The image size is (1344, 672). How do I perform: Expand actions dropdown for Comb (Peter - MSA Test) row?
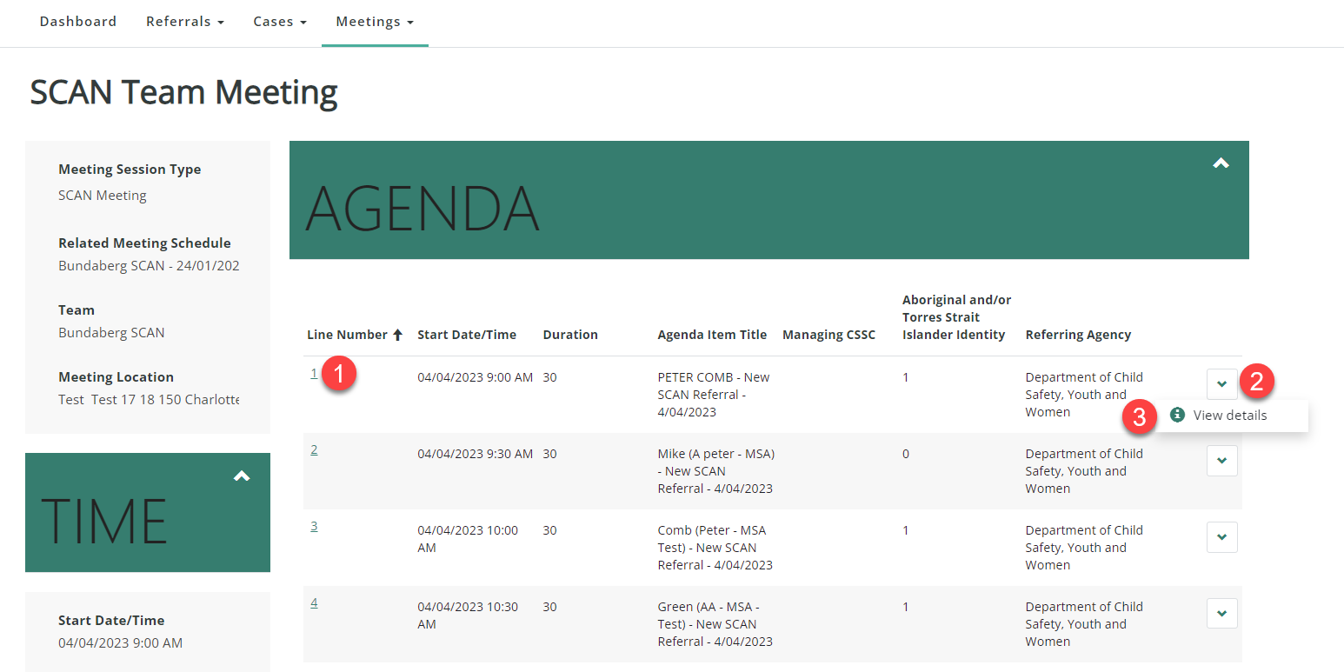tap(1221, 537)
